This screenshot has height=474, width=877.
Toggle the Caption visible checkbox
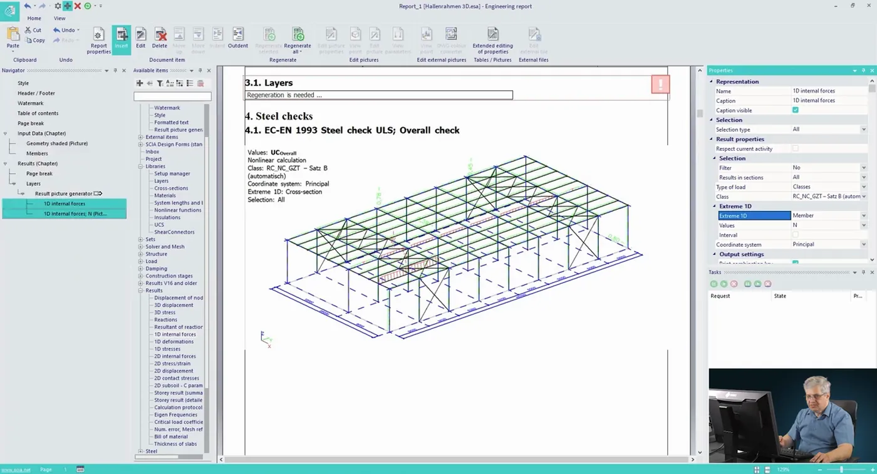[x=795, y=110]
